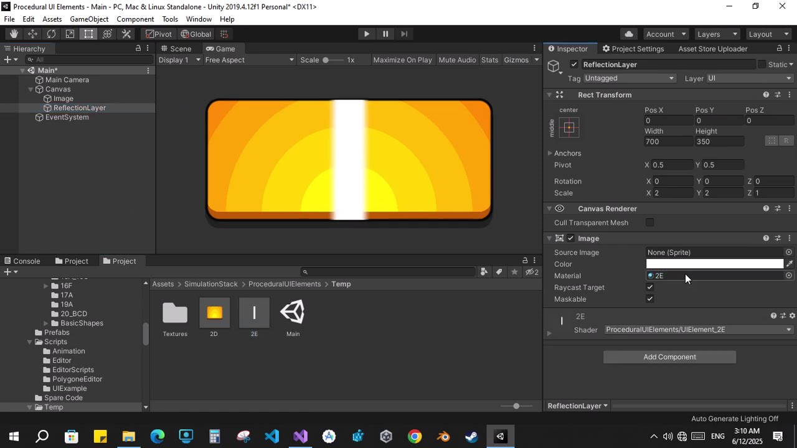Enable Cull Transparent Mesh checkbox
Screen dimensions: 797x448
650,223
